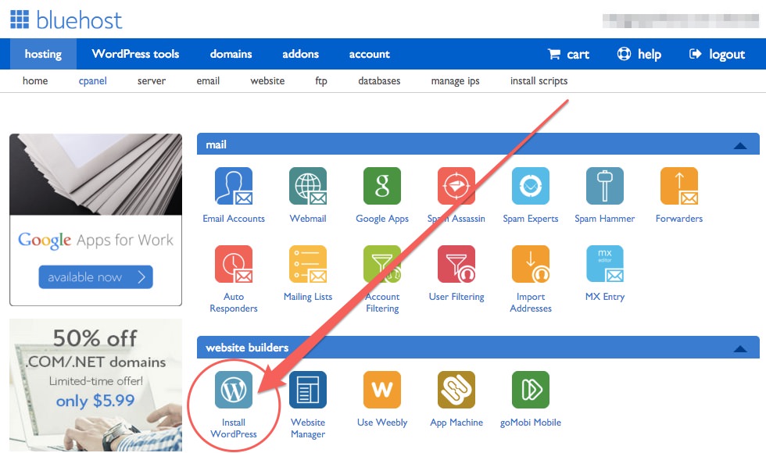Open the 50% off domains offer banner
The width and height of the screenshot is (766, 453).
coord(95,384)
